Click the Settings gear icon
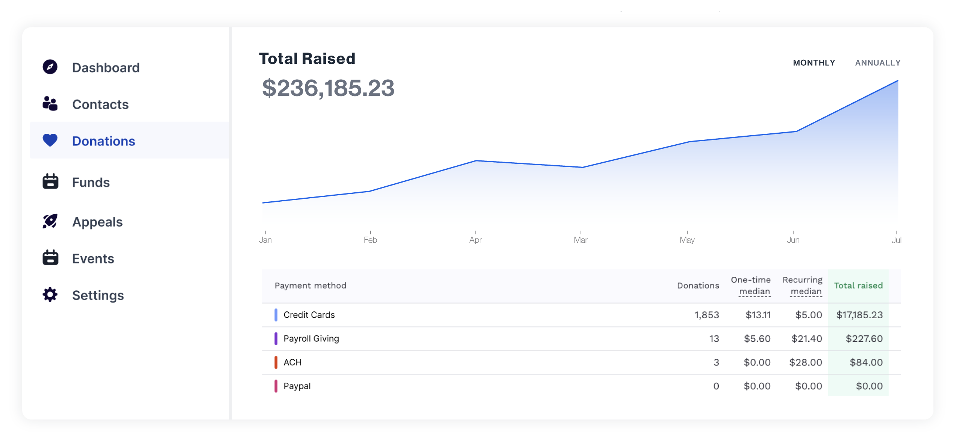 50,295
